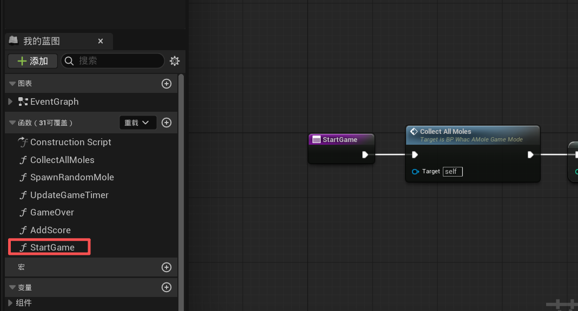The height and width of the screenshot is (311, 578).
Task: Select StartGame function
Action: [x=52, y=247]
